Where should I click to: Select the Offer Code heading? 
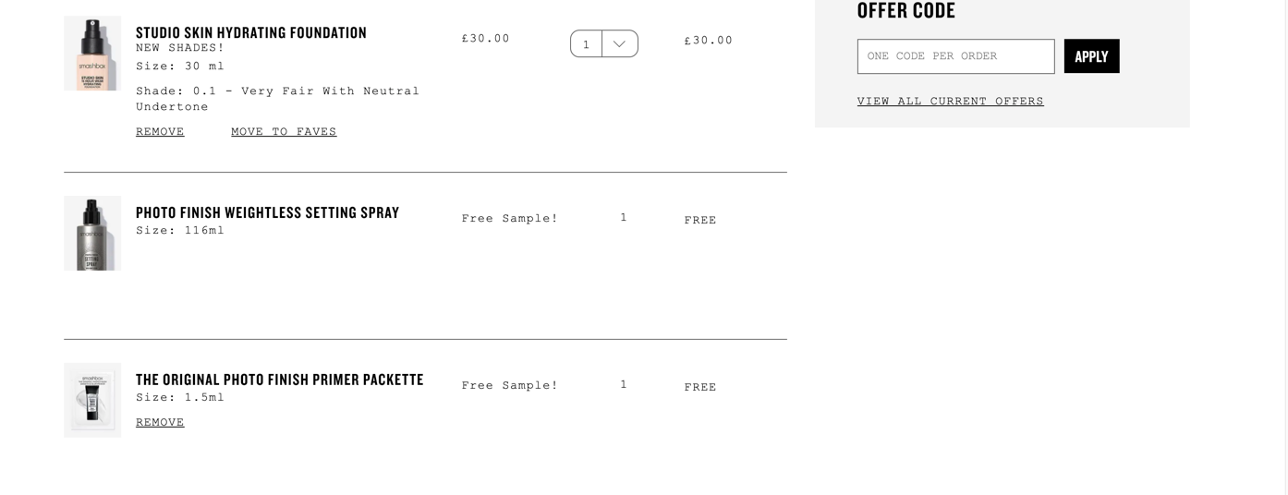tap(905, 11)
